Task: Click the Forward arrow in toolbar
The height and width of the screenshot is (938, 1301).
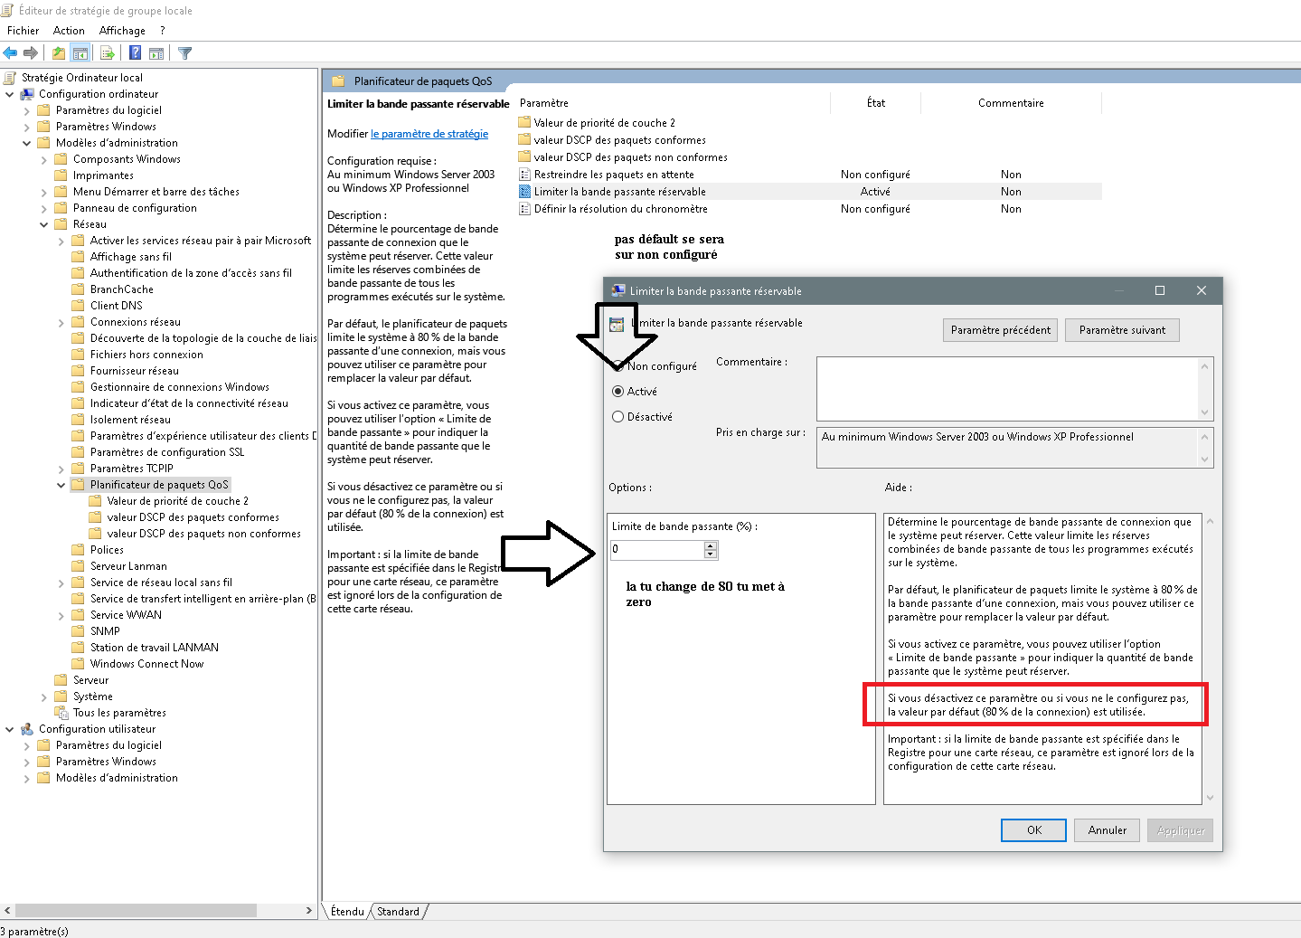Action: tap(31, 53)
